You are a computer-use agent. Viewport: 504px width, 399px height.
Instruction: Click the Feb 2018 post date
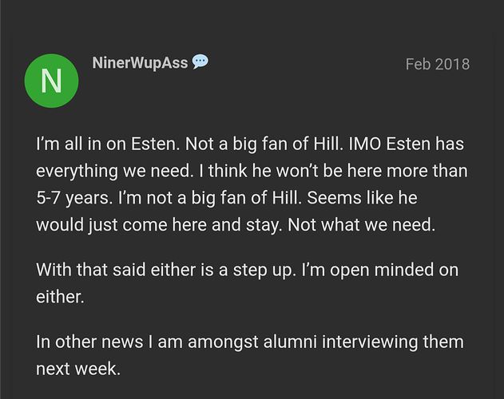click(x=437, y=64)
